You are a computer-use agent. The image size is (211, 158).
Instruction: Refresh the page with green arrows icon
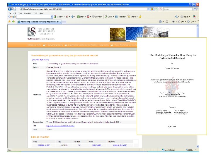[x=156, y=9]
